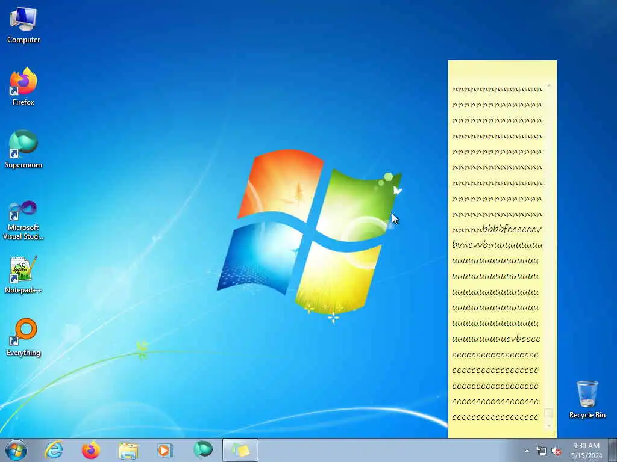Select the Supermium desktop shortcut
The width and height of the screenshot is (617, 462).
(23, 149)
